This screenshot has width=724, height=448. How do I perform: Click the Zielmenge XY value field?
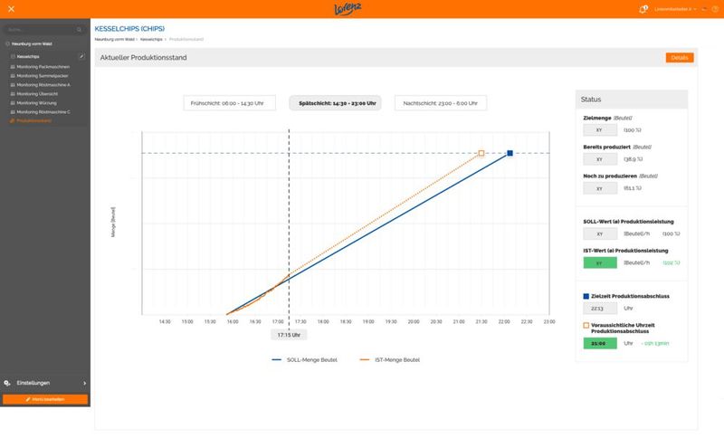click(x=600, y=129)
